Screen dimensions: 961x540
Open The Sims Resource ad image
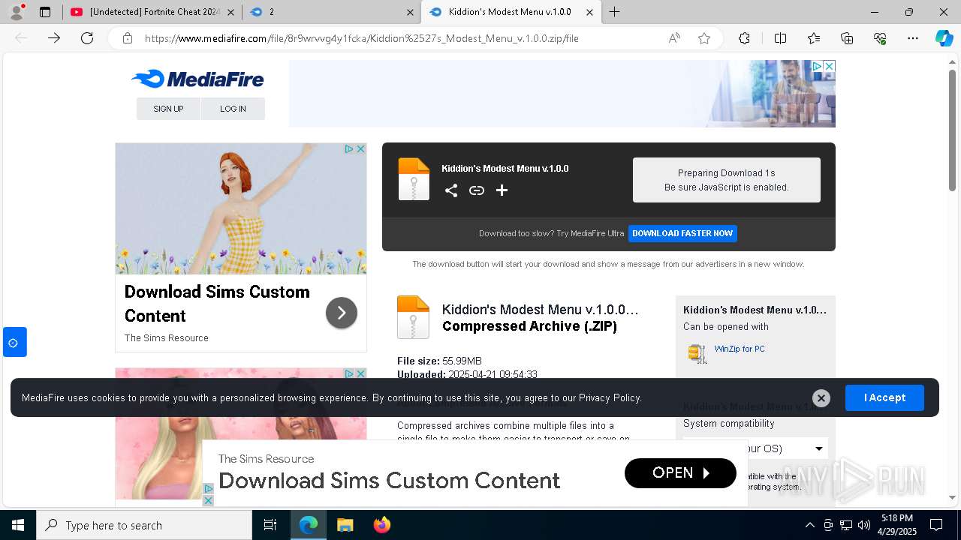(241, 208)
